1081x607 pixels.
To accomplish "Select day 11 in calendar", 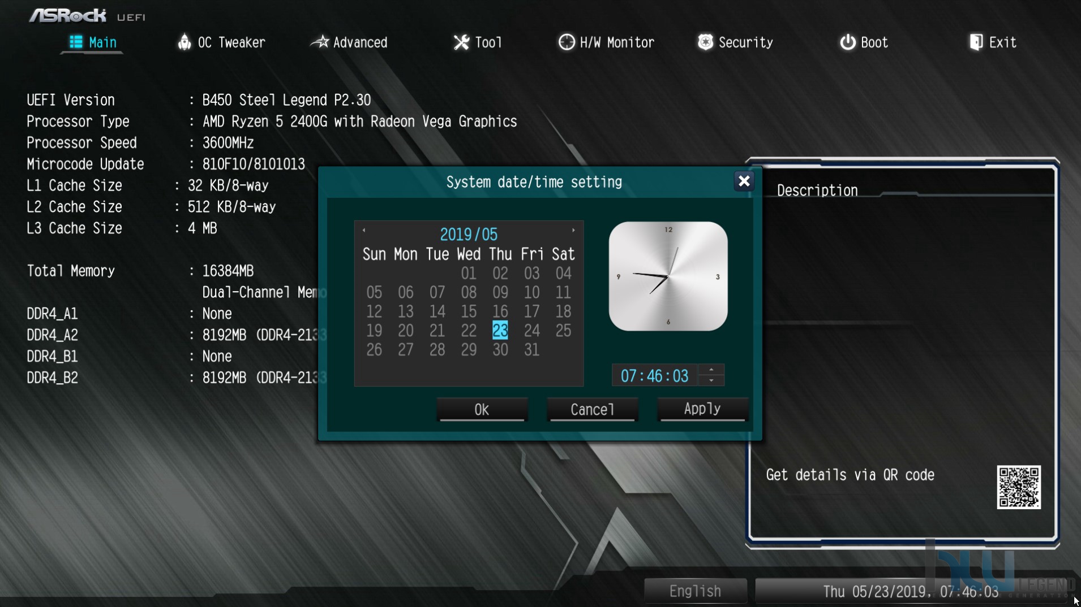I will (x=563, y=293).
